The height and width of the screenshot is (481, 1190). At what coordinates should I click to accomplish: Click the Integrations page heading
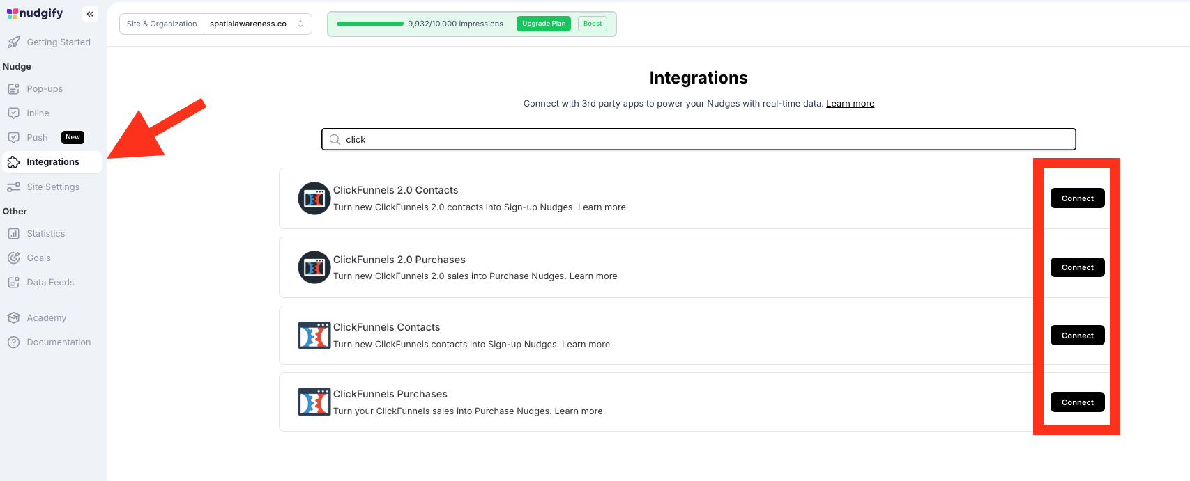(699, 78)
